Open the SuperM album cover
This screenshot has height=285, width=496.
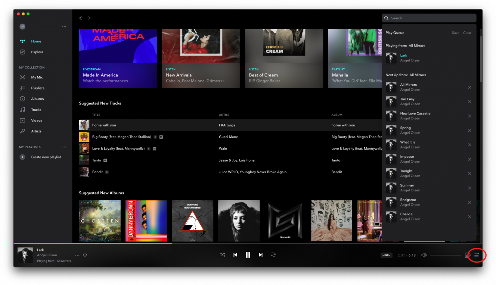coord(285,221)
